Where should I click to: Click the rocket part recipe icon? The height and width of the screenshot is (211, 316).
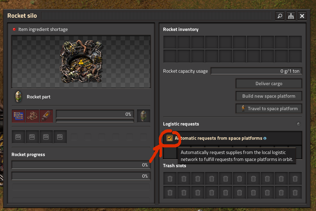tap(18, 97)
